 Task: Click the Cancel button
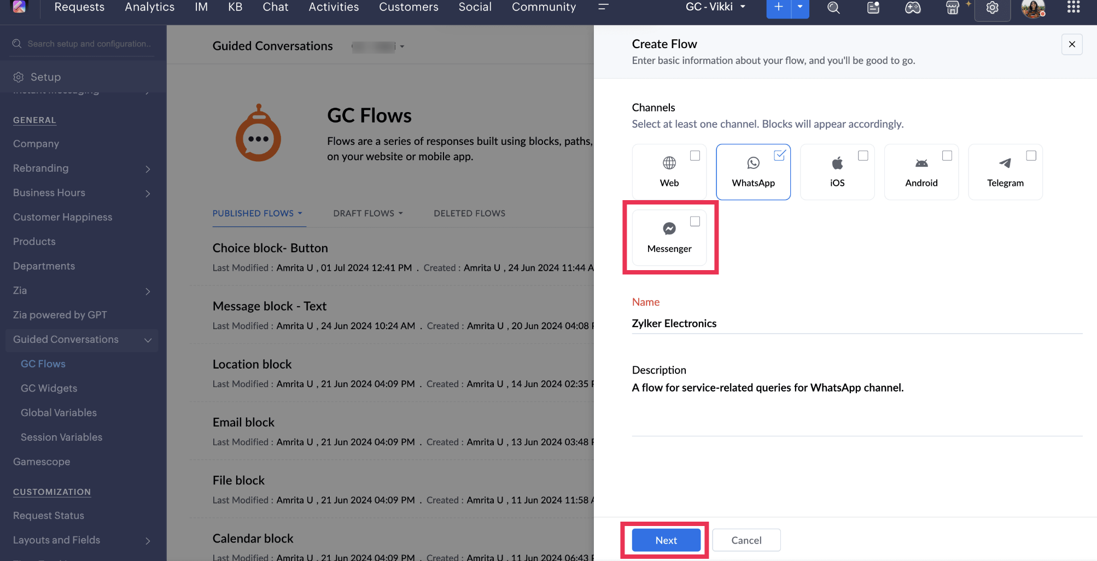pos(746,540)
